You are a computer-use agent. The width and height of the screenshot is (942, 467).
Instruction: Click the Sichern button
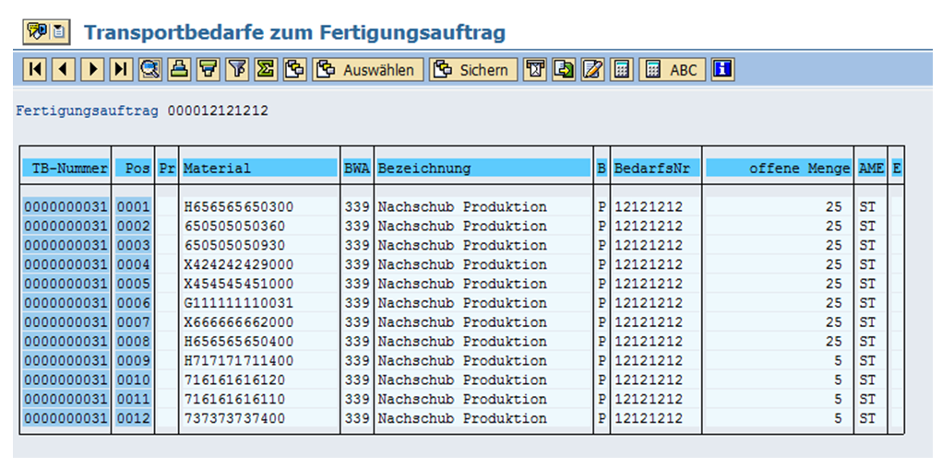click(472, 70)
